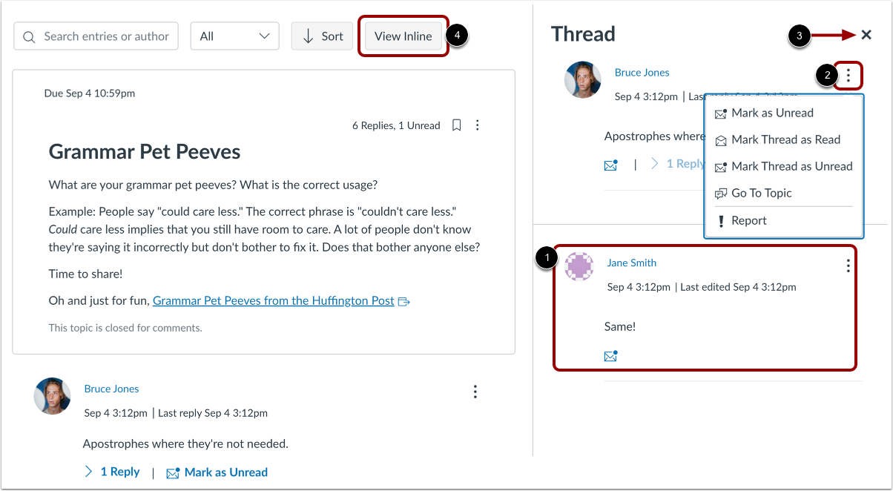Click the envelope icon beside Mark as Unread
The image size is (893, 491).
[x=173, y=472]
